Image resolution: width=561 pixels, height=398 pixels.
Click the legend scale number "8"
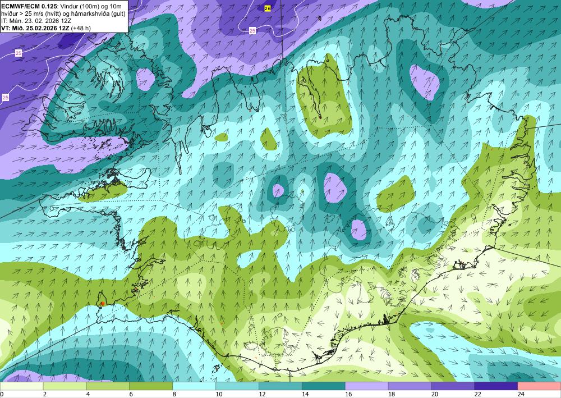[174, 394]
